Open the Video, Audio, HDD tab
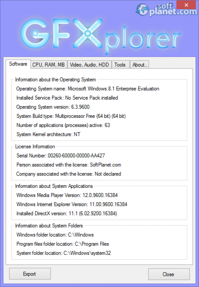 pos(89,65)
